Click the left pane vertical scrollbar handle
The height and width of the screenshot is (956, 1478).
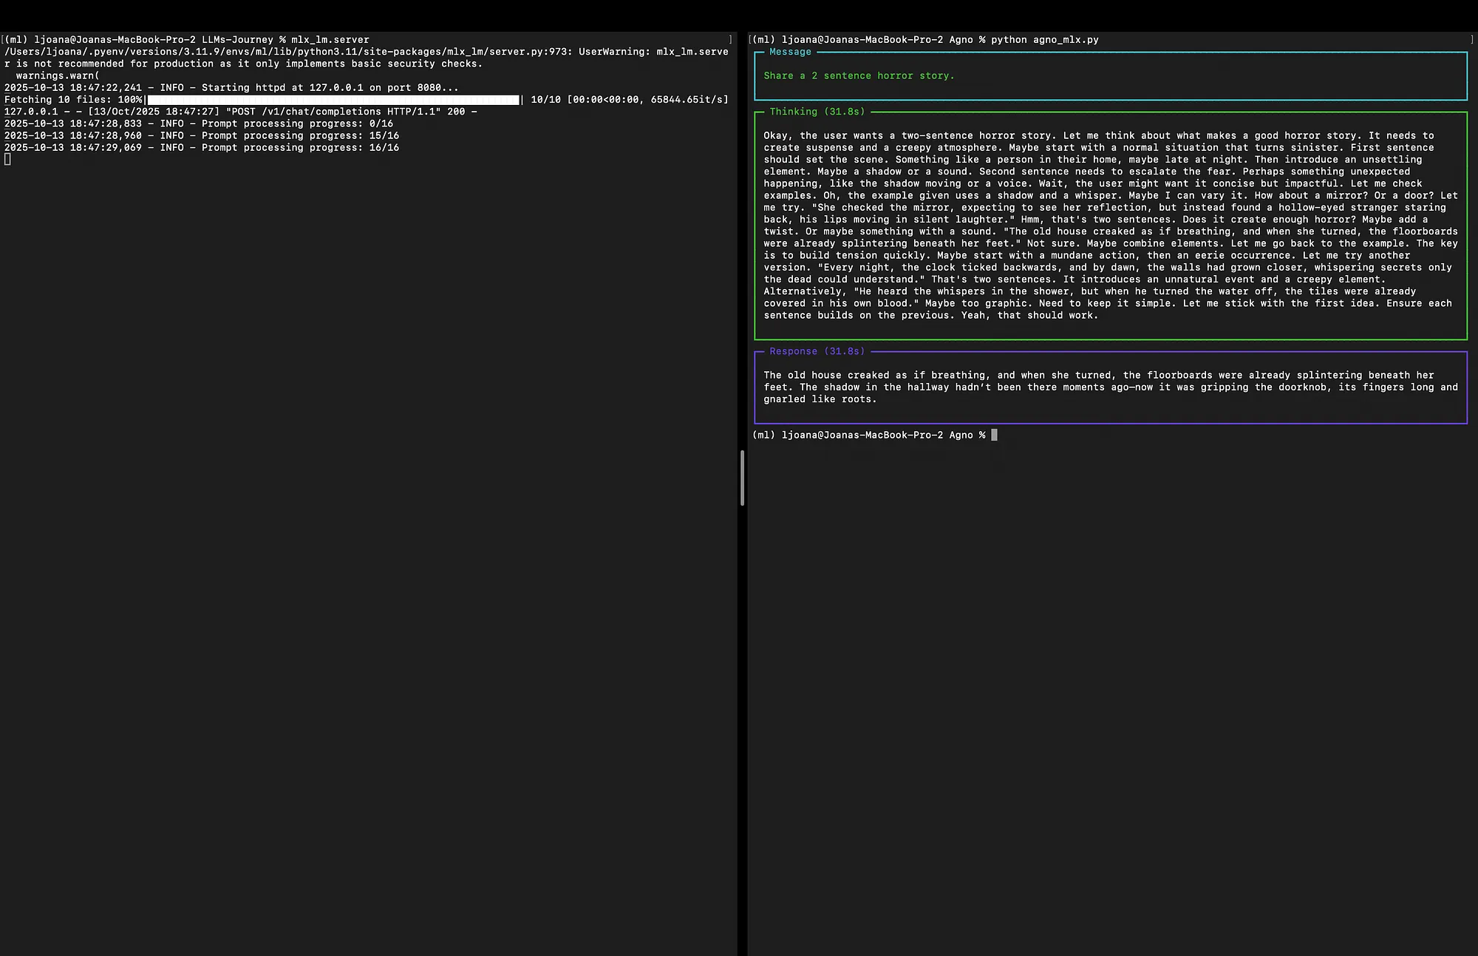(x=742, y=478)
